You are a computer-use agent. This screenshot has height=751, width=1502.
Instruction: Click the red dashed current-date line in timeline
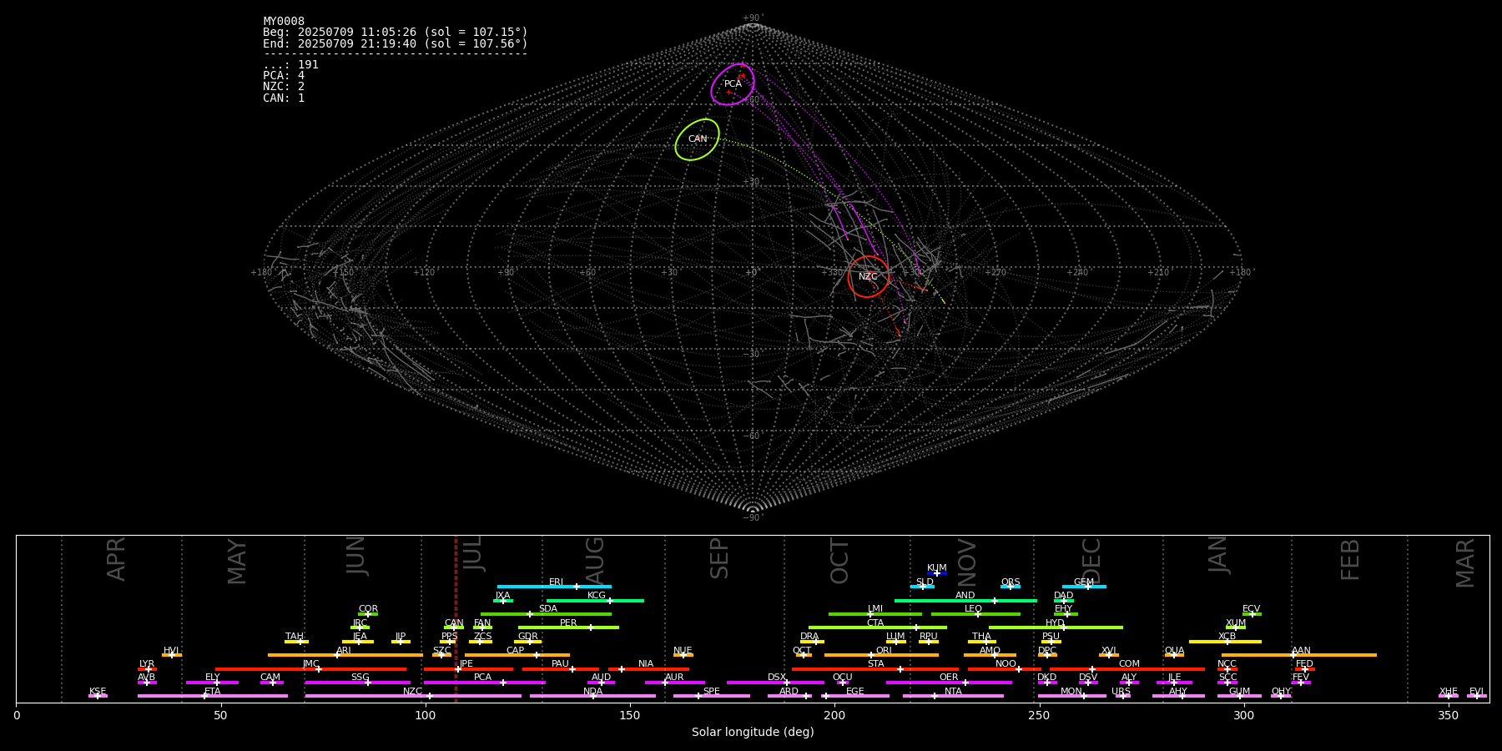(x=456, y=619)
